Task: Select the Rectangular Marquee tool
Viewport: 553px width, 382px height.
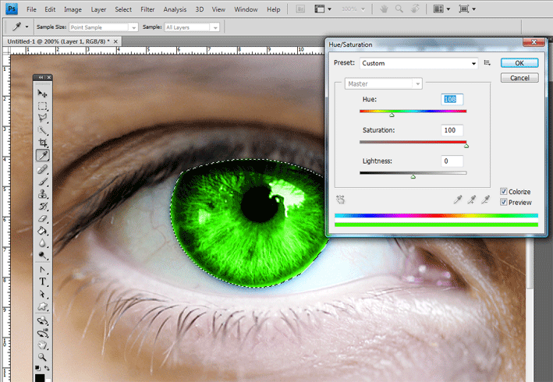Action: click(x=42, y=106)
